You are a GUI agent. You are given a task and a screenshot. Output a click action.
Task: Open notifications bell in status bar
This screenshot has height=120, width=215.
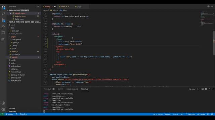[212, 114]
